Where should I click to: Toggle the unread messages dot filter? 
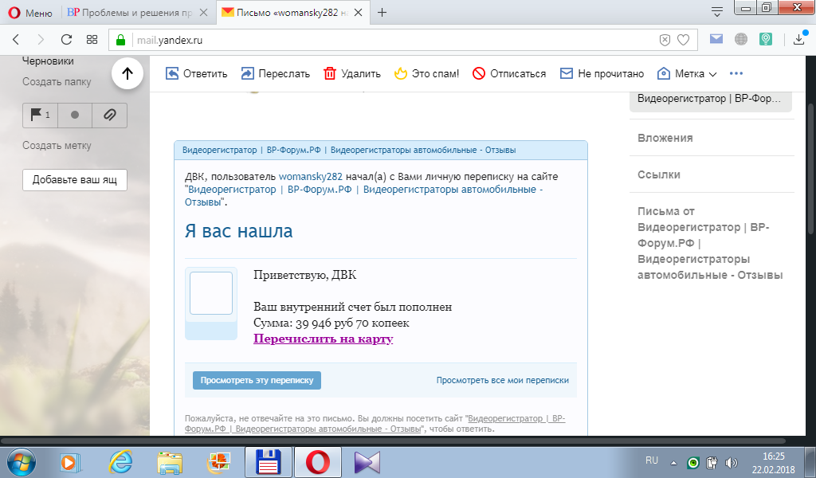click(75, 115)
